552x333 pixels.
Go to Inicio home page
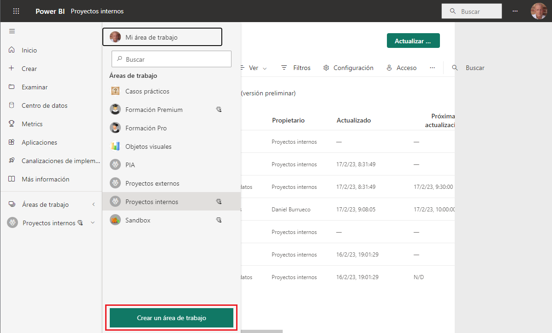click(x=29, y=50)
